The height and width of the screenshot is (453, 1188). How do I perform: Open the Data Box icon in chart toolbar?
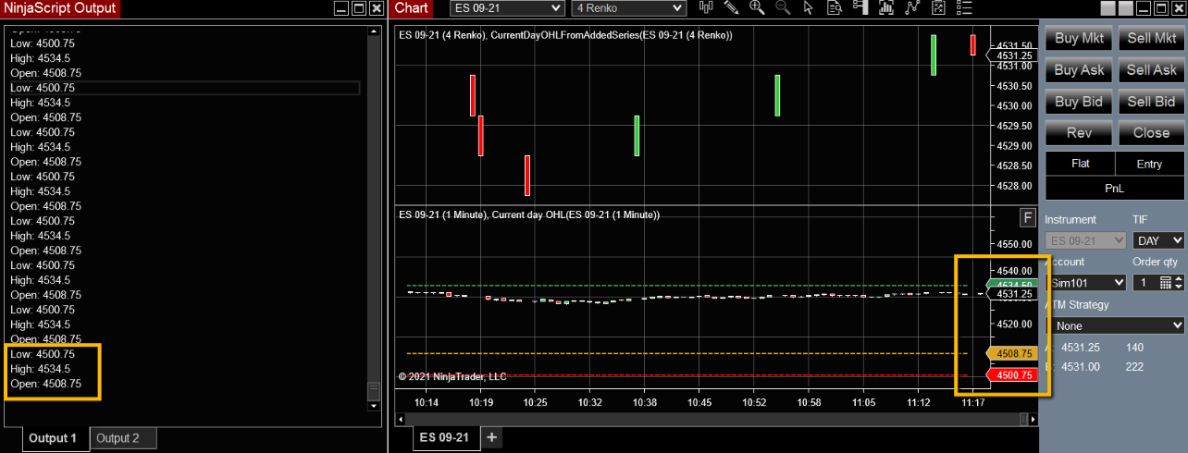835,8
